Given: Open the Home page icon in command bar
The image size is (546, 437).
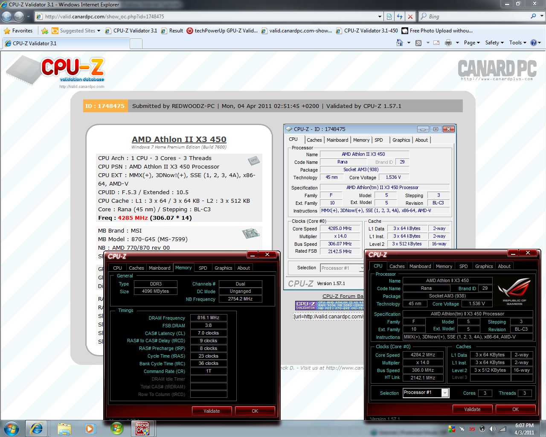Looking at the screenshot, I should (400, 43).
